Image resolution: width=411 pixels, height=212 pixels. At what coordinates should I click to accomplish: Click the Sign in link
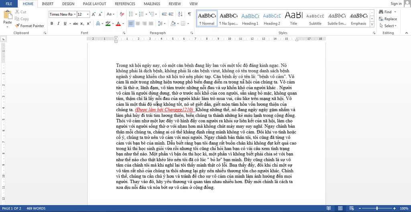(x=396, y=4)
